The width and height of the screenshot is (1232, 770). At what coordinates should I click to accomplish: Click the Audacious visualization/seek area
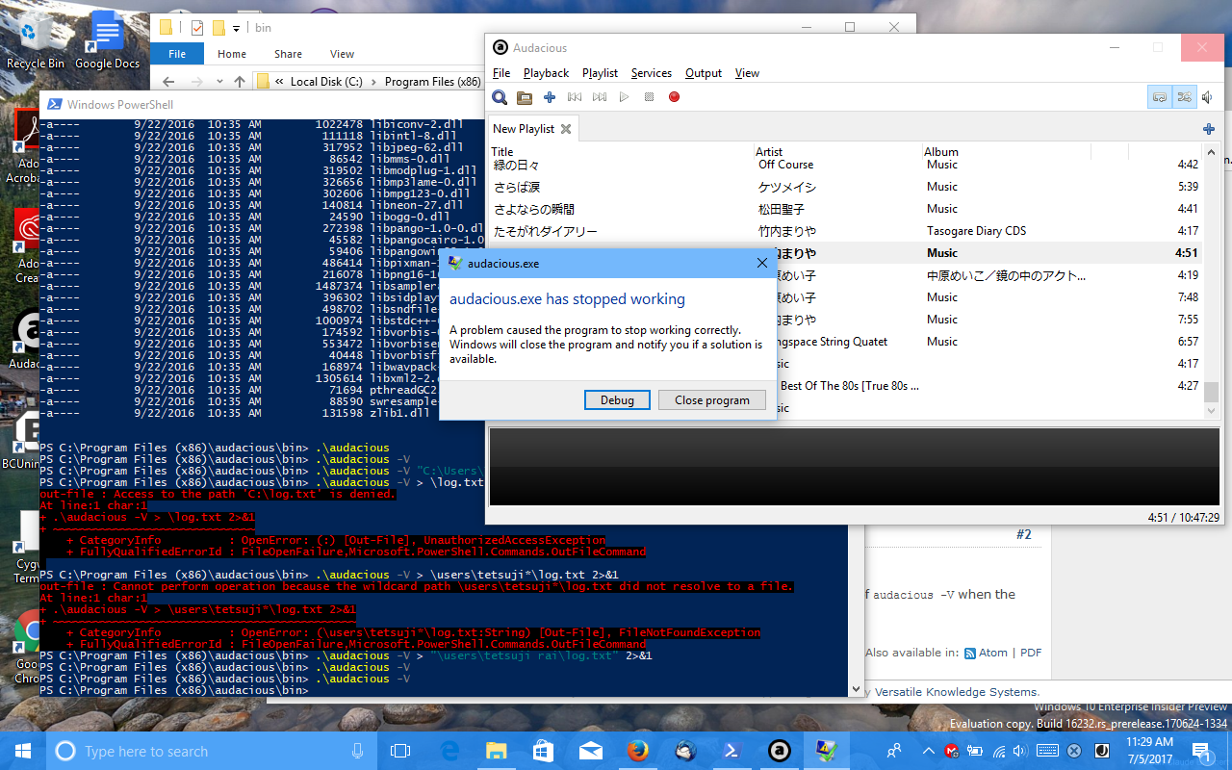coord(854,467)
